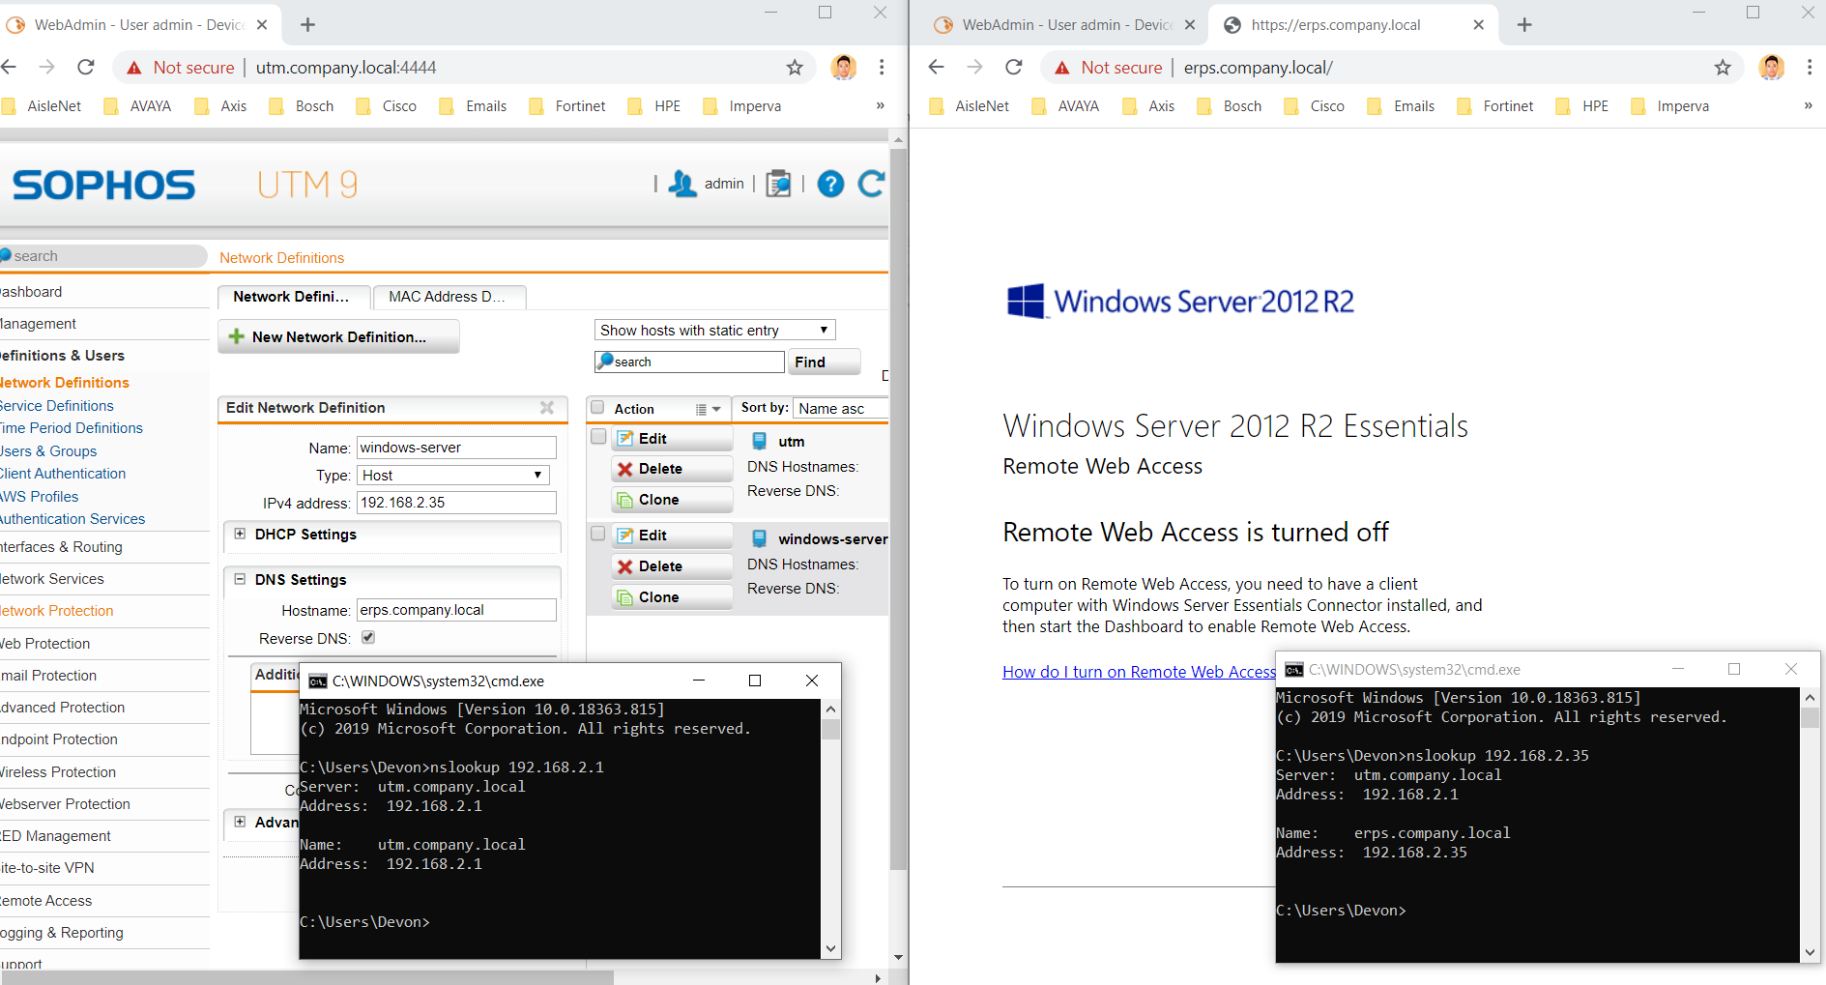1826x985 pixels.
Task: Click the Sophos refresh arrow icon
Action: pyautogui.click(x=872, y=184)
